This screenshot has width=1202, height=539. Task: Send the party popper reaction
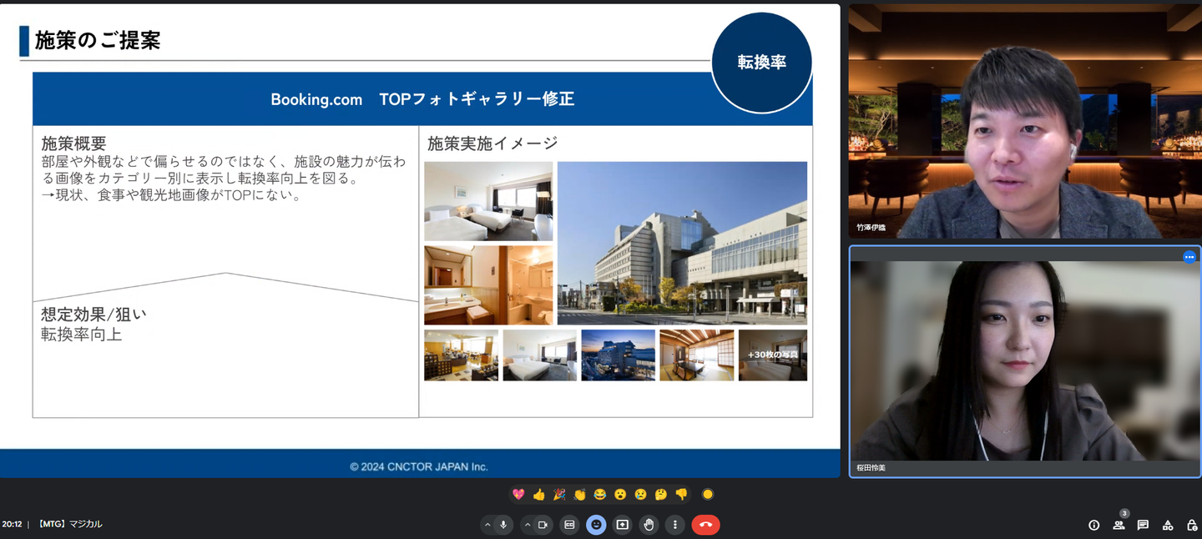[x=558, y=495]
